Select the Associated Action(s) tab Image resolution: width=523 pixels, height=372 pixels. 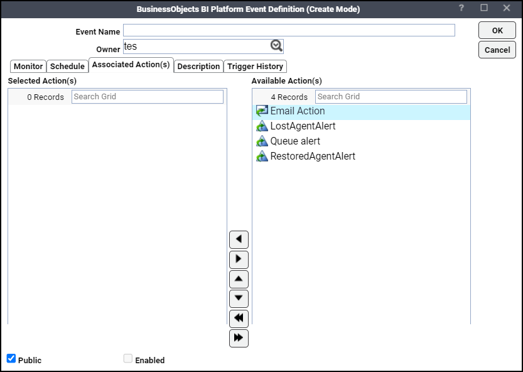pos(131,65)
